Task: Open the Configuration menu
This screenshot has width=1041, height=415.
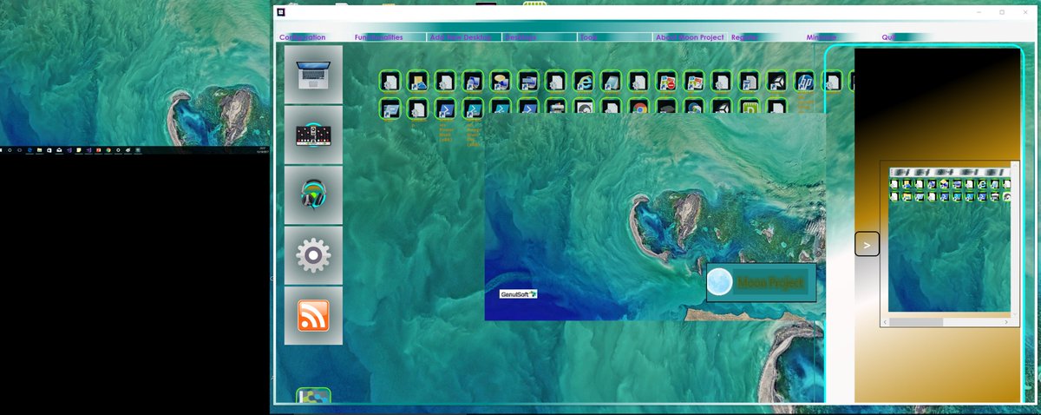Action: pyautogui.click(x=302, y=37)
